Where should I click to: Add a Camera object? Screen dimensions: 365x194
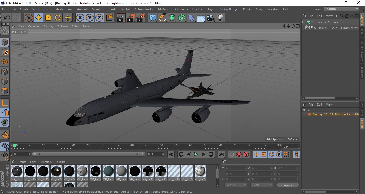[211, 18]
